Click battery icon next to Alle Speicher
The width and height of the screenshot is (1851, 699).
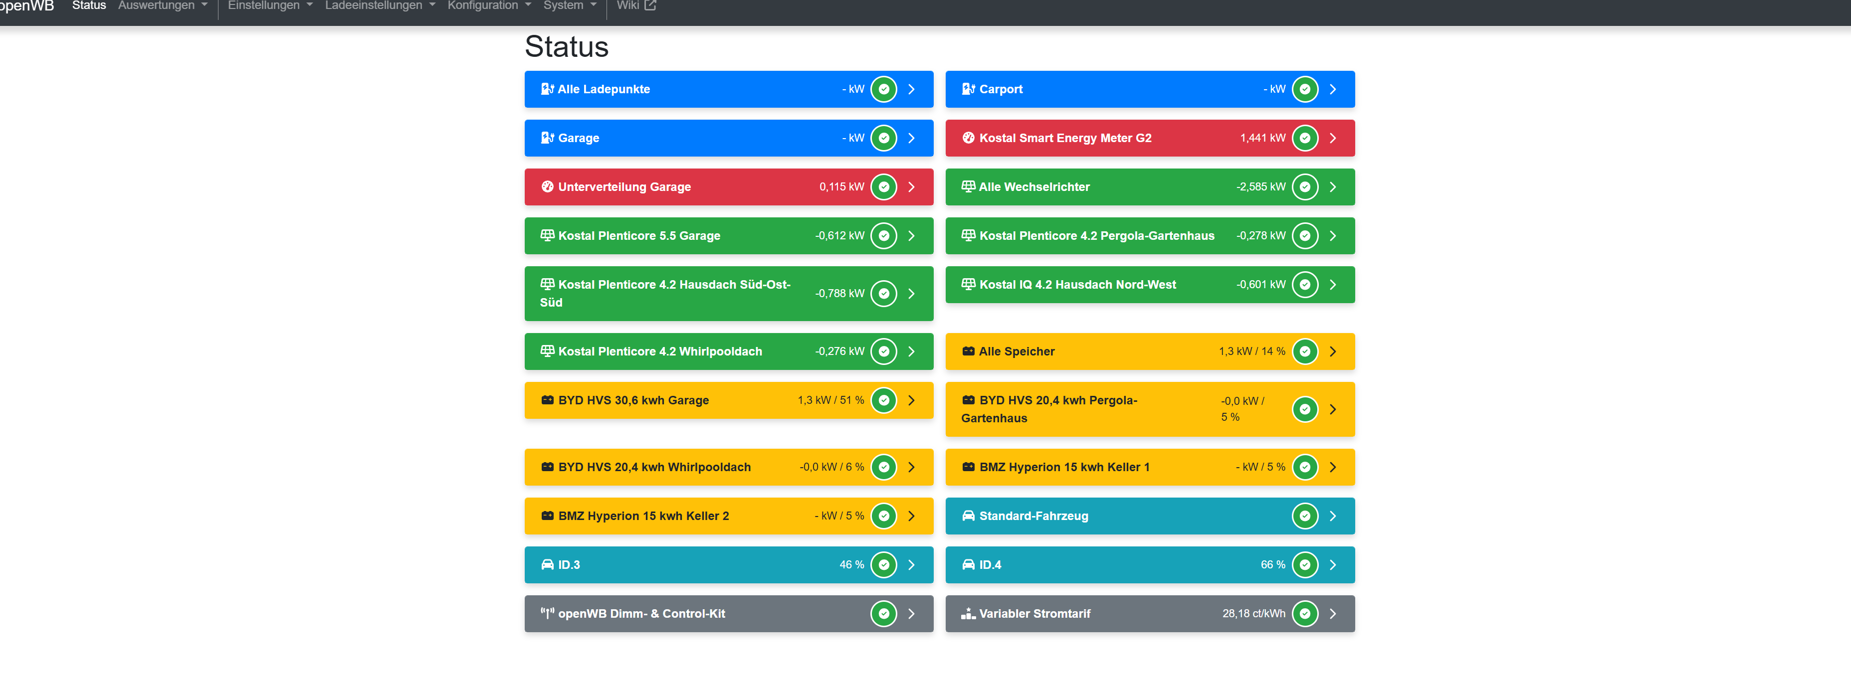(968, 351)
